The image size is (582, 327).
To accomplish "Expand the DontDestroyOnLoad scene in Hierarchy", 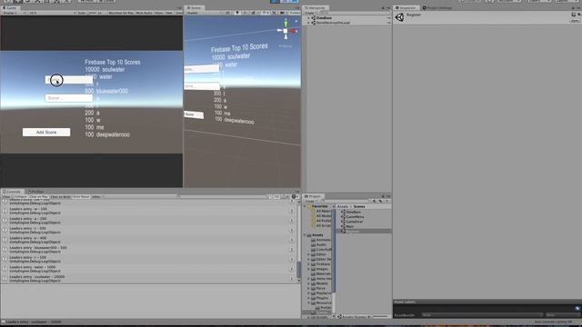I will click(x=308, y=23).
